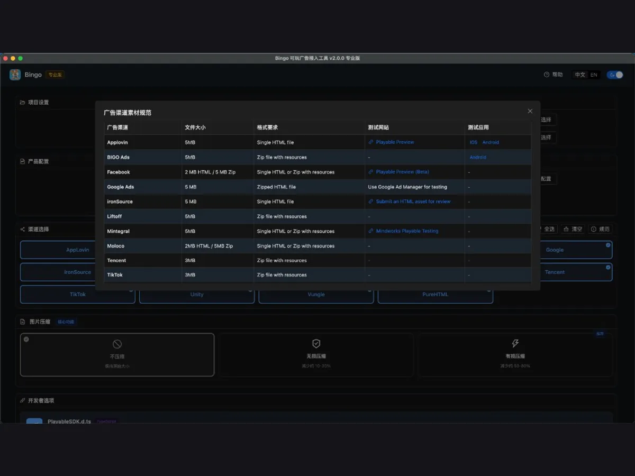Viewport: 635px width, 476px height.
Task: Select the 有损压缩 lossy compression option
Action: tap(515, 354)
